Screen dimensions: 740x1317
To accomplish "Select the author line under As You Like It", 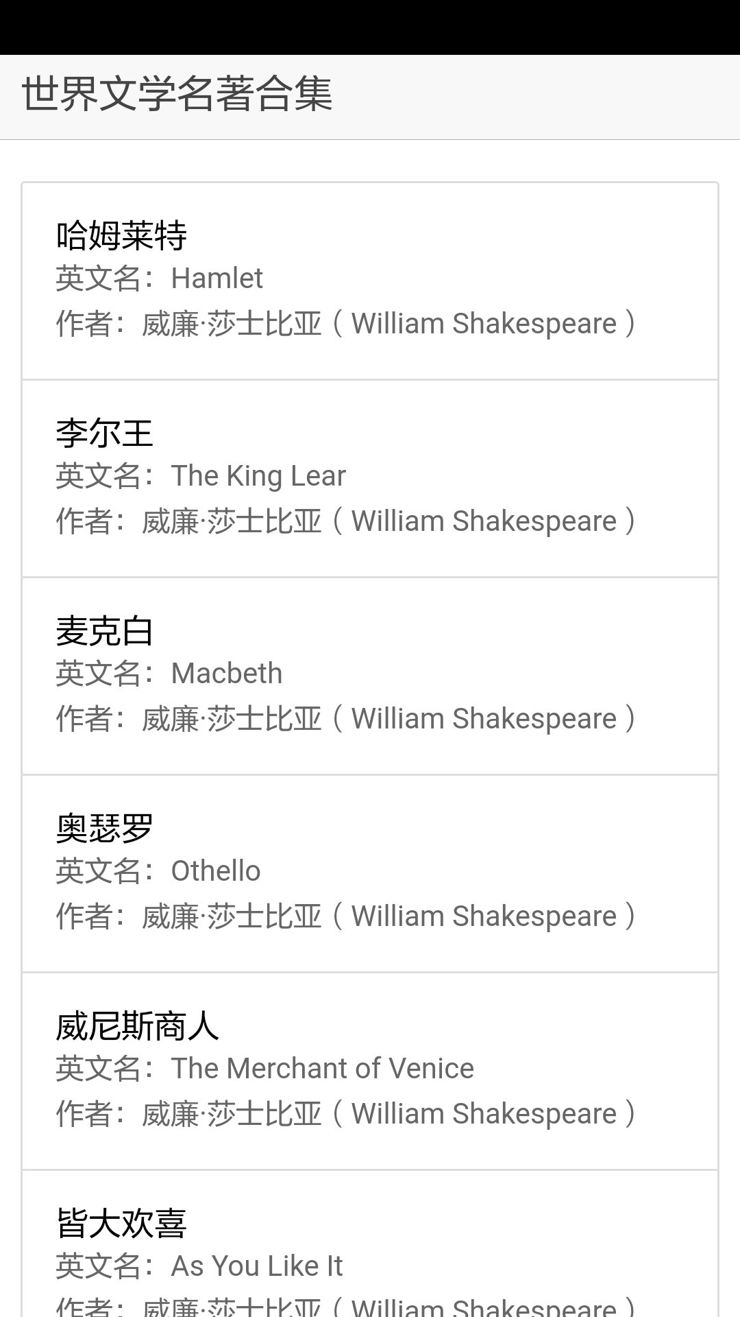I will click(346, 1307).
